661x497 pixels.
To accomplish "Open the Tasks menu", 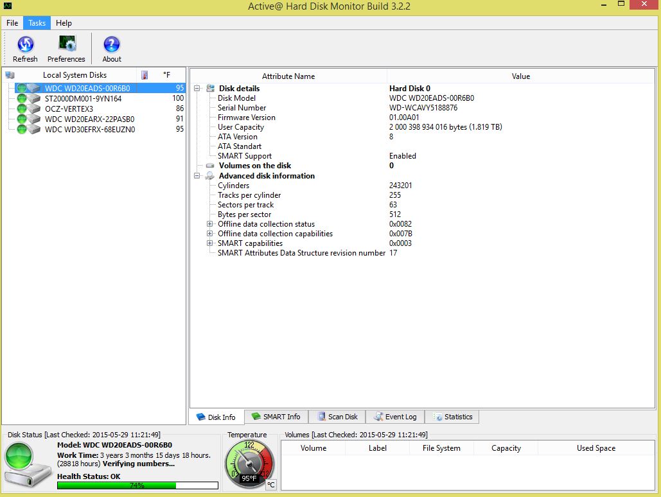I will click(37, 22).
